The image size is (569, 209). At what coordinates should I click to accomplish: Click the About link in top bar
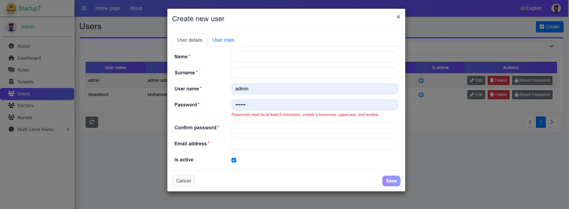(x=136, y=8)
